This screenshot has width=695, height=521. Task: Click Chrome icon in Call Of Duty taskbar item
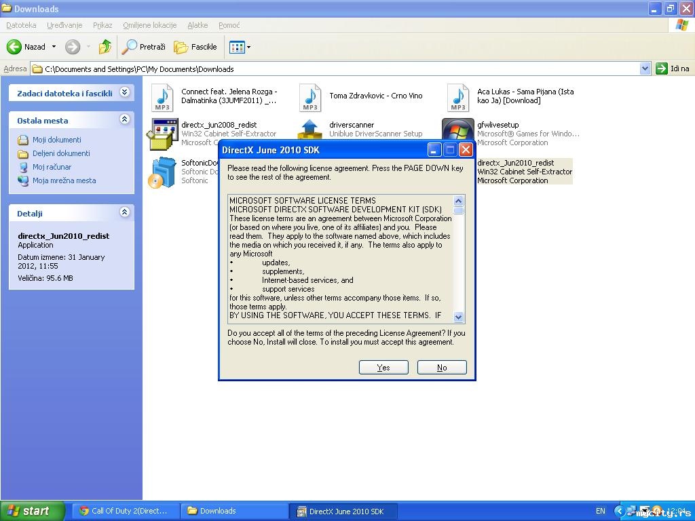coord(83,511)
